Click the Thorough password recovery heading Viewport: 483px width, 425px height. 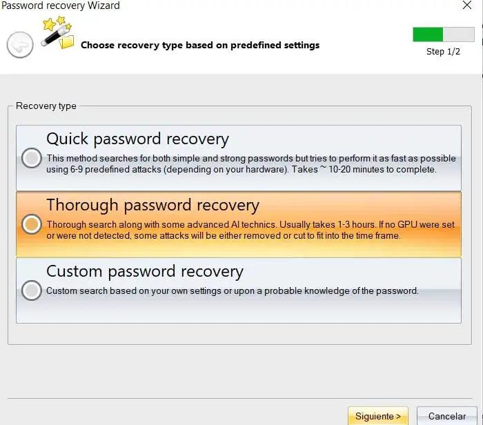click(x=152, y=205)
